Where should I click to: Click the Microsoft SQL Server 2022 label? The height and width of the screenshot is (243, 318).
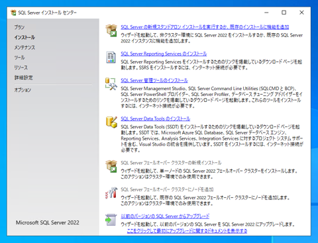pos(48,222)
